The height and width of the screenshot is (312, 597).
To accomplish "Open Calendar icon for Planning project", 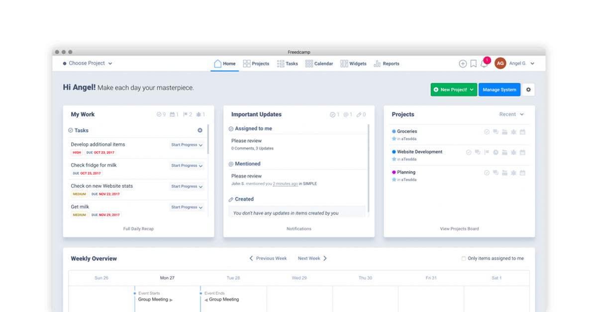I will tap(522, 172).
